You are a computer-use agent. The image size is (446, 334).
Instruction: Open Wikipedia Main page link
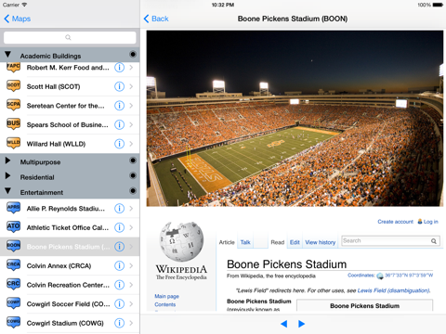[x=166, y=296]
